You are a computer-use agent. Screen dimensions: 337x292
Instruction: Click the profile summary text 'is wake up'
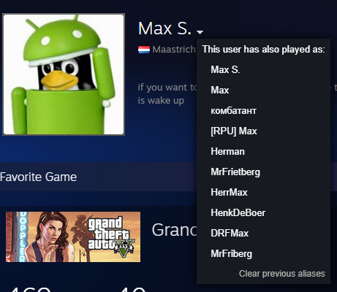pos(161,101)
